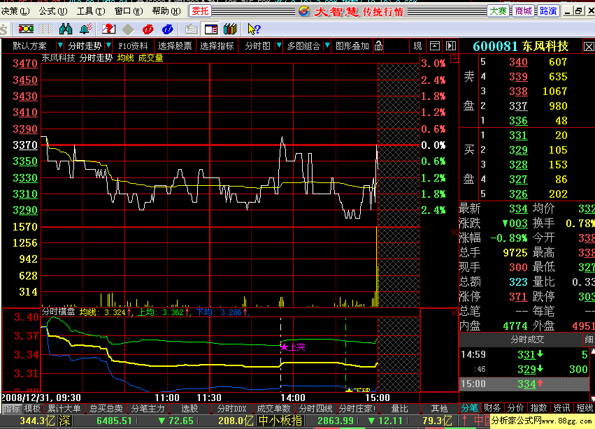Viewport: 595px width, 429px height.
Task: Switch to the 分时四线 tab
Action: coord(315,409)
